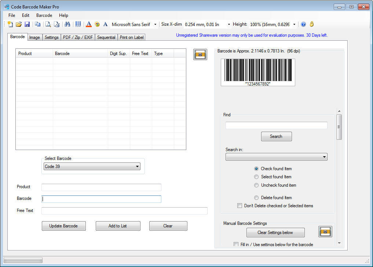The image size is (373, 267).
Task: Click the Help question mark icon
Action: pos(303,24)
